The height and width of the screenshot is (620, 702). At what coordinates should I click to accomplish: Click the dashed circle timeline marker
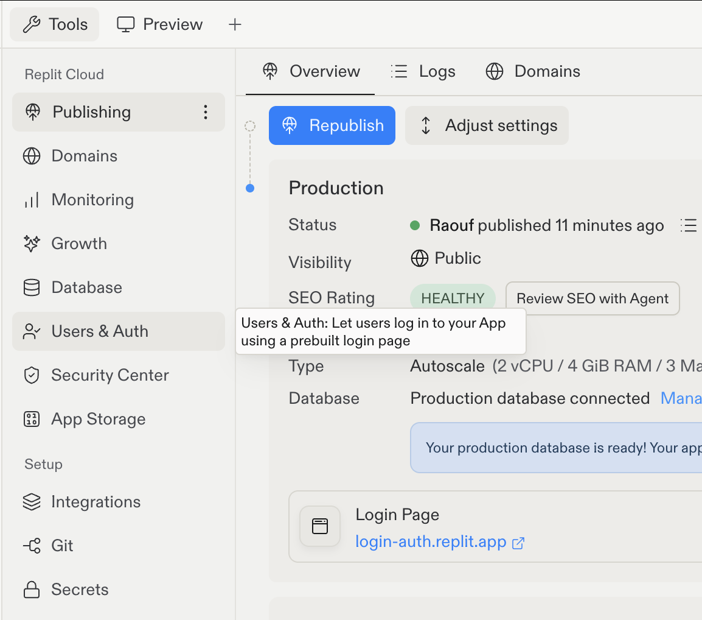pyautogui.click(x=250, y=127)
